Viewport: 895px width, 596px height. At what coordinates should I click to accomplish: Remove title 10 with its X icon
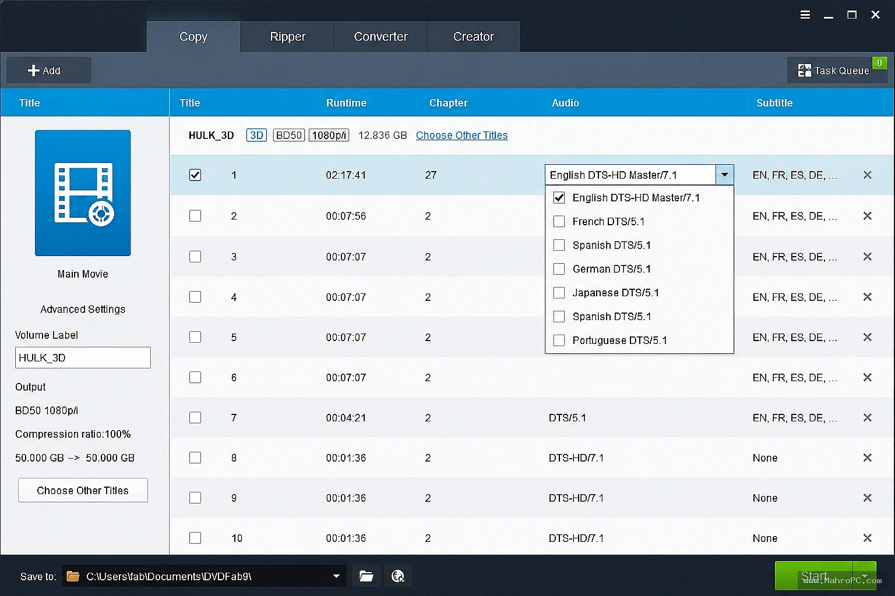tap(867, 538)
